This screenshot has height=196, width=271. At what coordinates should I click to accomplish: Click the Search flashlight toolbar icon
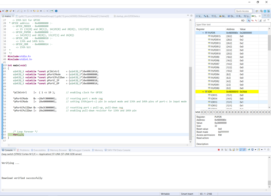11,11
